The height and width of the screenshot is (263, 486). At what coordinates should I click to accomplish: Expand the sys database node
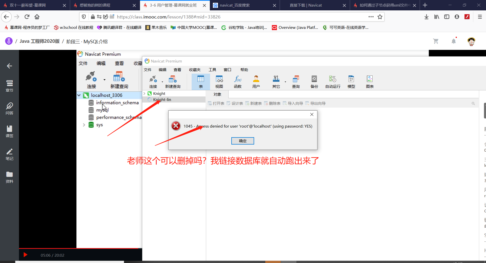[x=84, y=125]
